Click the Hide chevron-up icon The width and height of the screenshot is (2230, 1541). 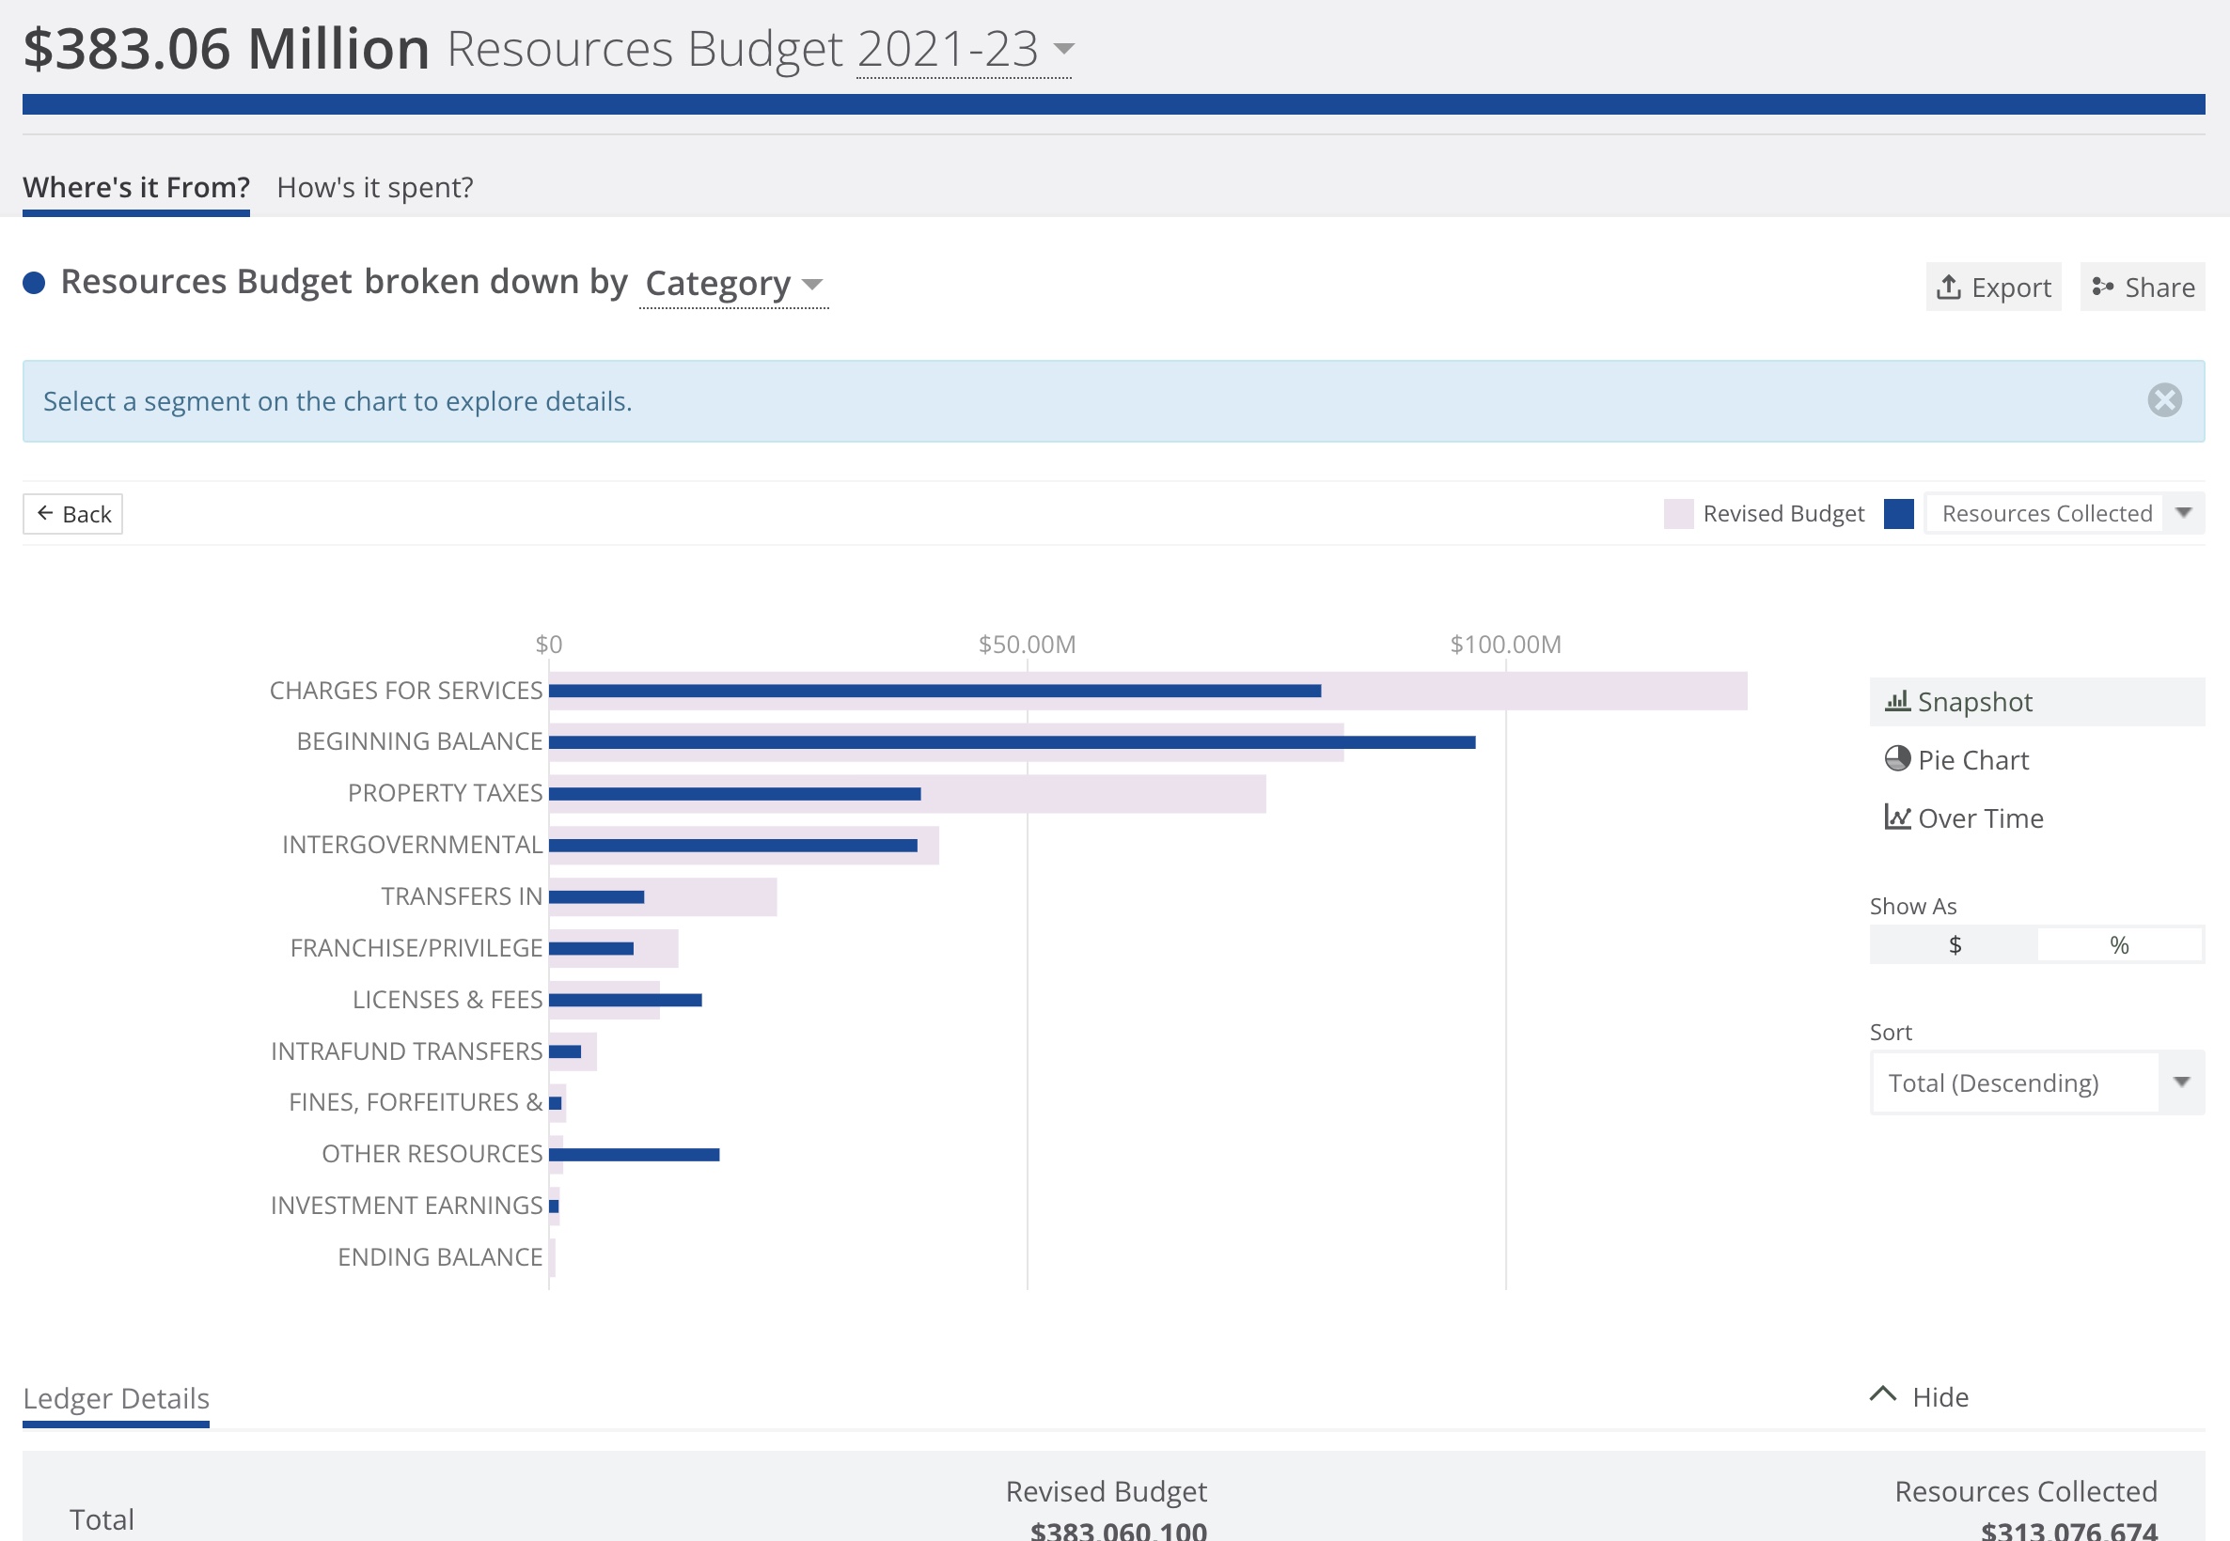[1882, 1394]
